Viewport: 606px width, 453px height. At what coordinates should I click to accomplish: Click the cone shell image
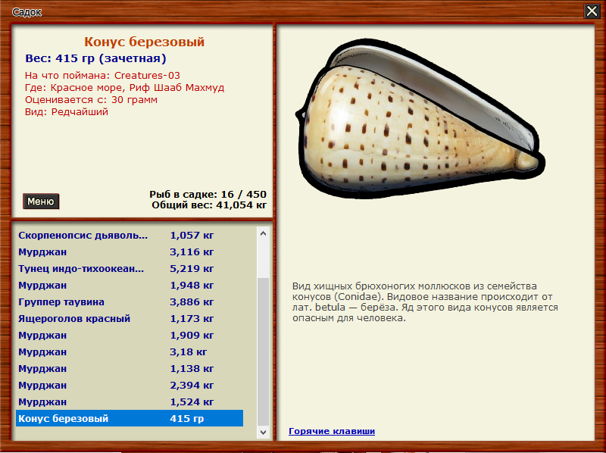[420, 119]
